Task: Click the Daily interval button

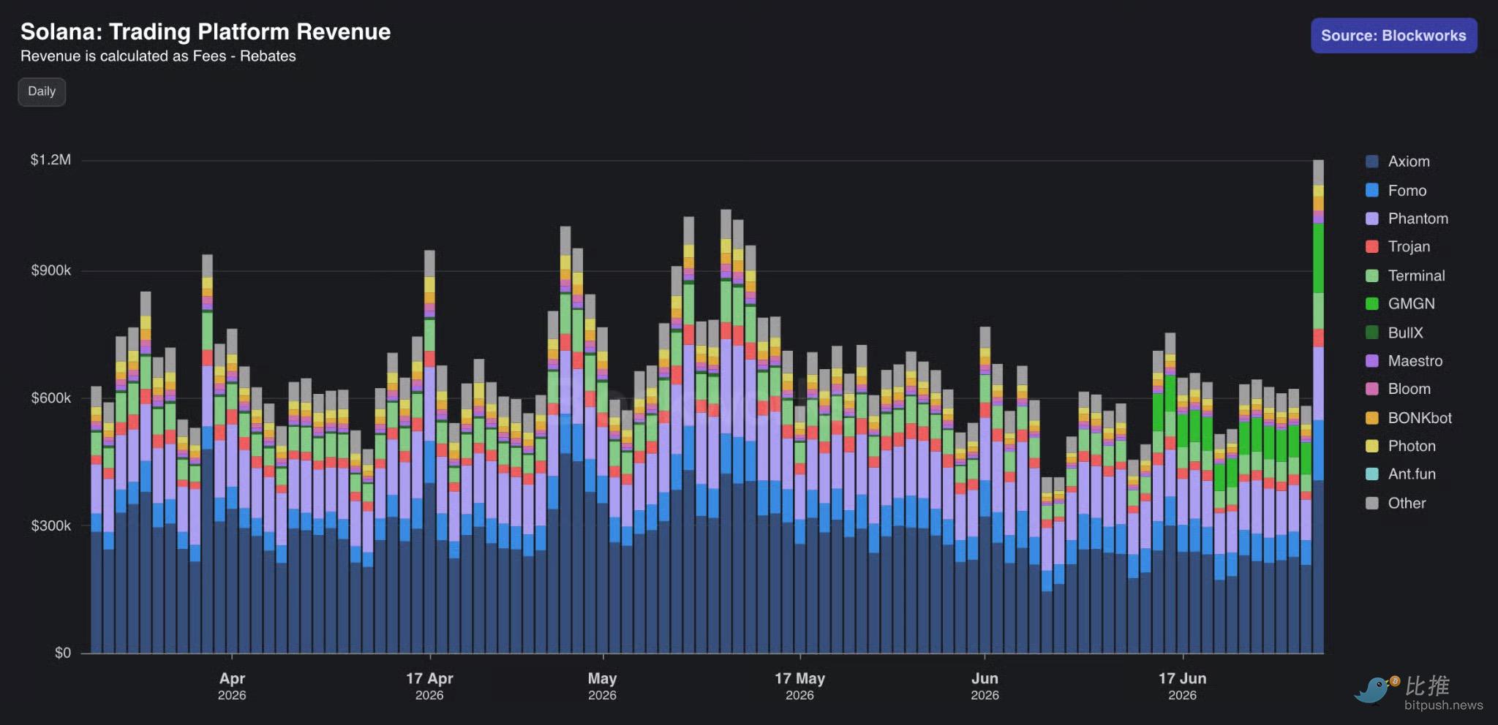Action: pyautogui.click(x=42, y=91)
